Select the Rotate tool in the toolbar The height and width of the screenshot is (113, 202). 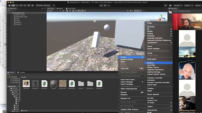tap(17, 6)
